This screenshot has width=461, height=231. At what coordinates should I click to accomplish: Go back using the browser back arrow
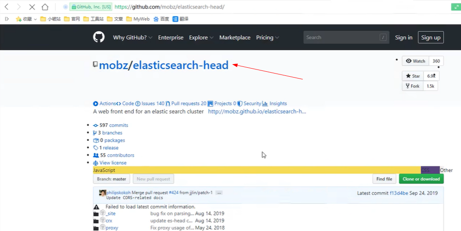pyautogui.click(x=6, y=7)
